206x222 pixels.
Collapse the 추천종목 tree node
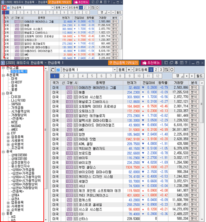tap(3, 75)
